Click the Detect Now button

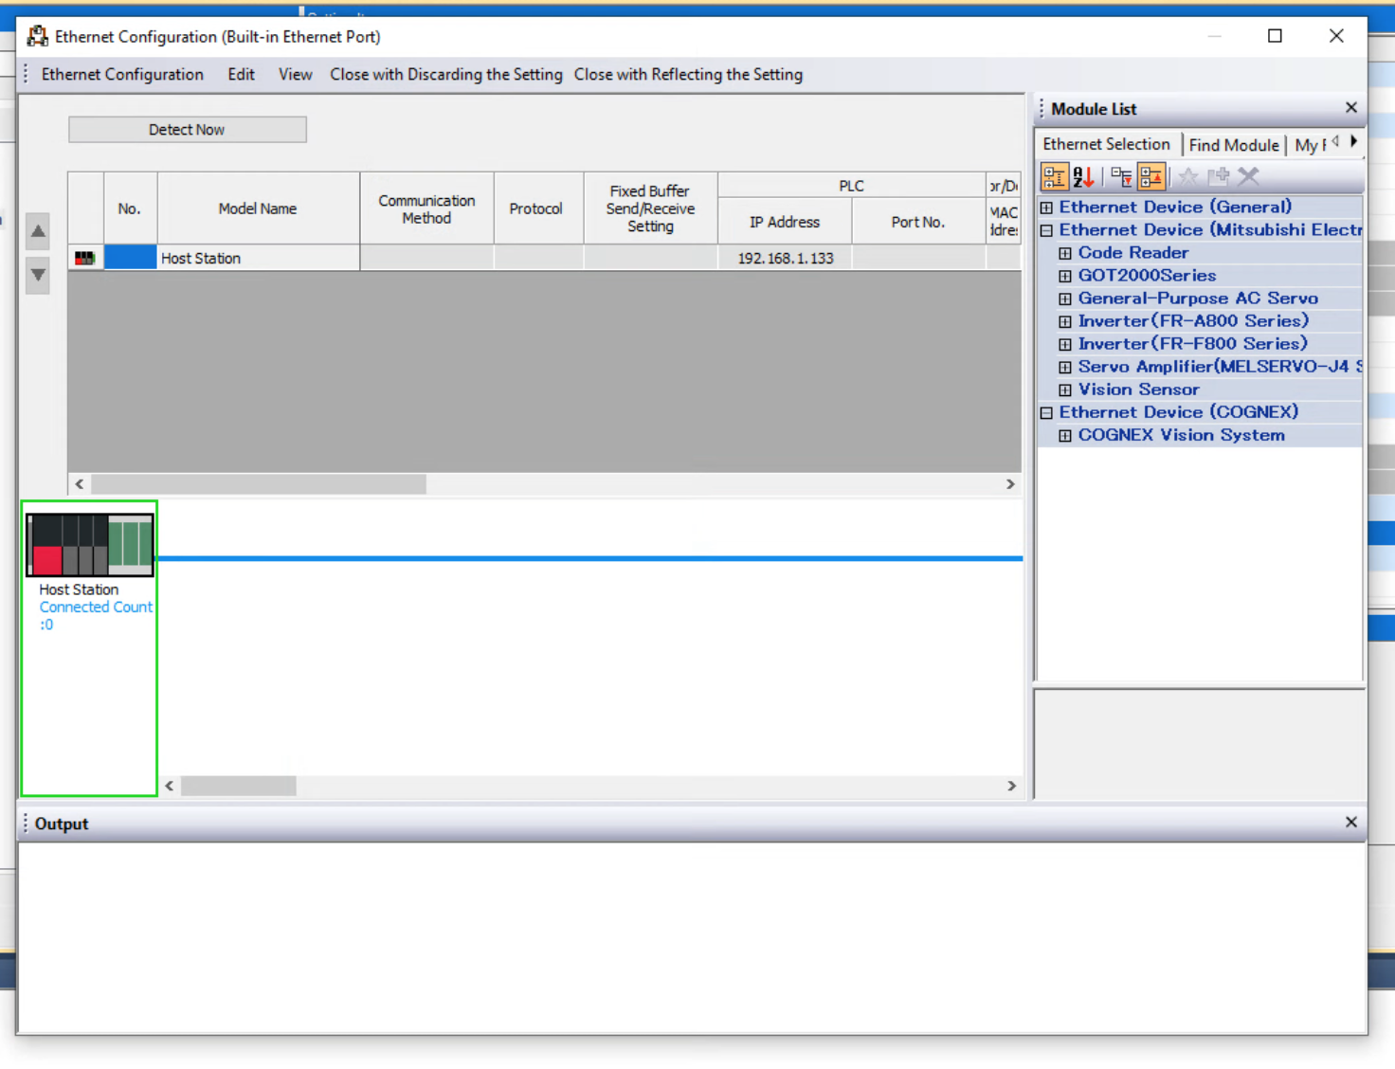(187, 130)
